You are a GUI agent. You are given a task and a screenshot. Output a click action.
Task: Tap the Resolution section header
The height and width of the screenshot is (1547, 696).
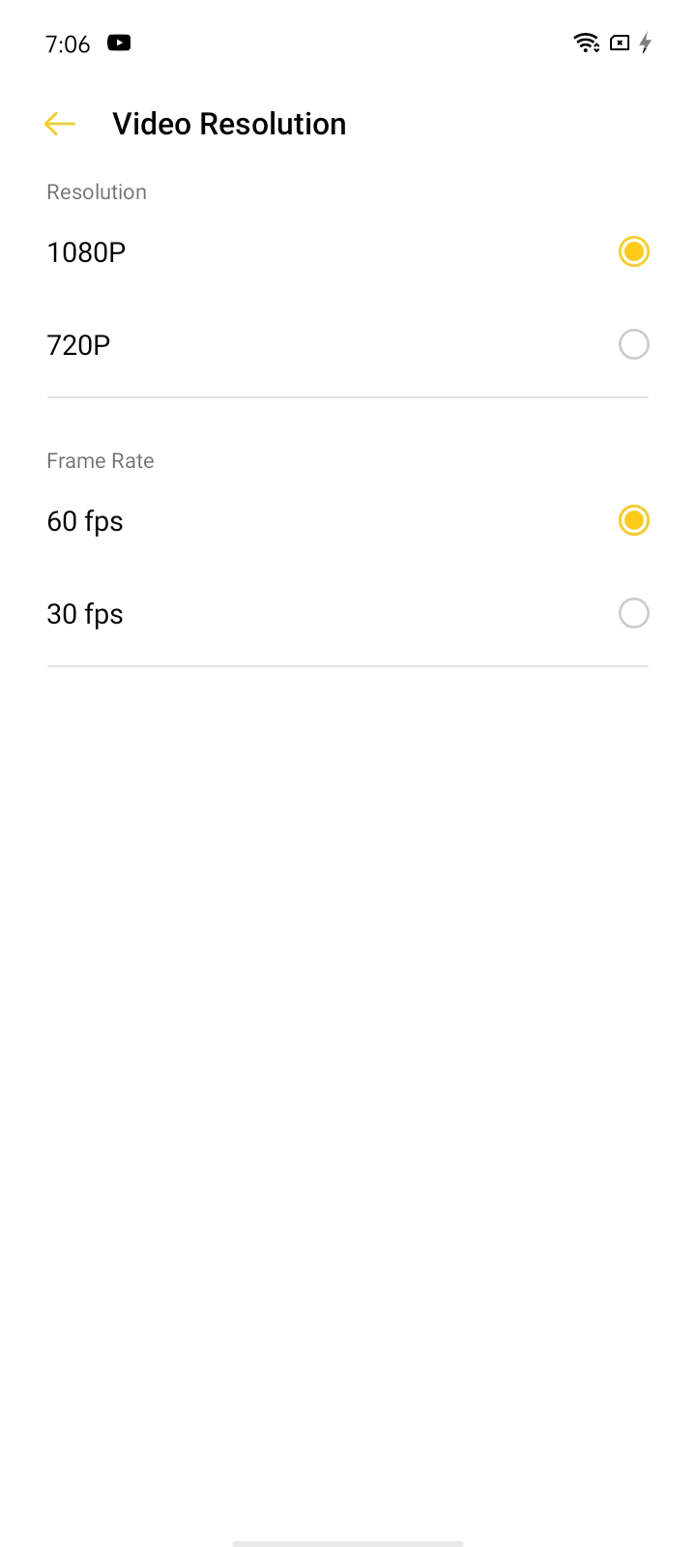97,191
